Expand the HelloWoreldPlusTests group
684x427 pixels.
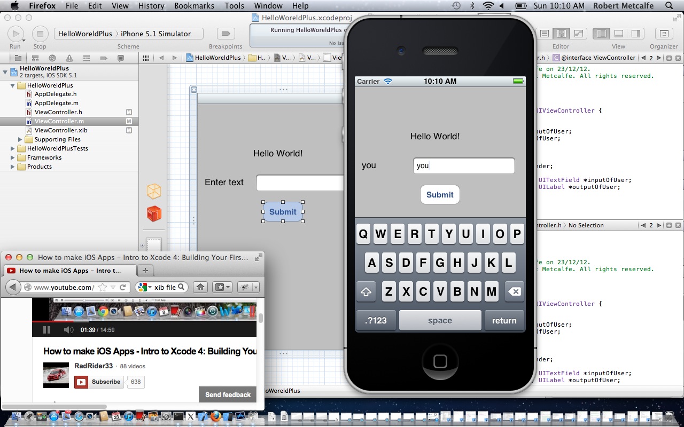[13, 148]
